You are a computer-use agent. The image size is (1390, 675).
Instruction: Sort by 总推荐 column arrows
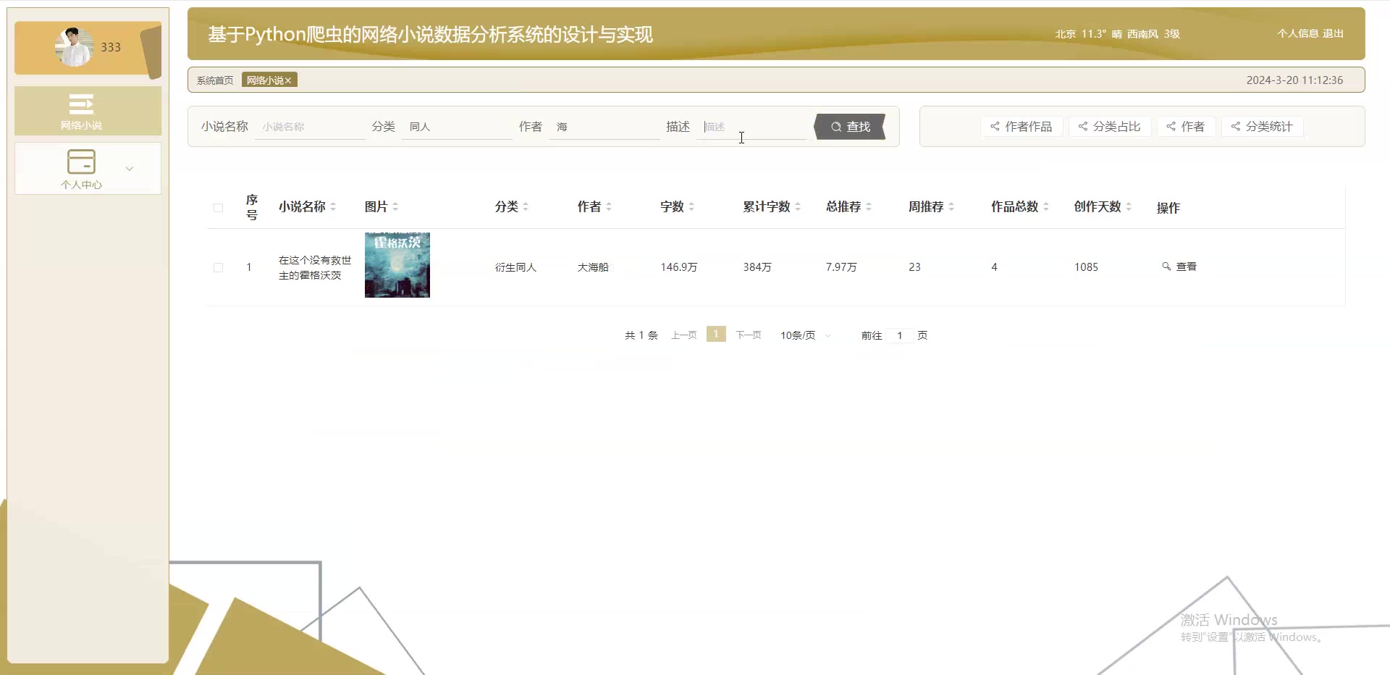[869, 207]
